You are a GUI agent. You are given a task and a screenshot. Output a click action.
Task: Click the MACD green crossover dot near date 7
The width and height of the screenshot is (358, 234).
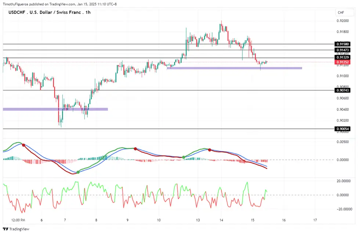coord(78,172)
